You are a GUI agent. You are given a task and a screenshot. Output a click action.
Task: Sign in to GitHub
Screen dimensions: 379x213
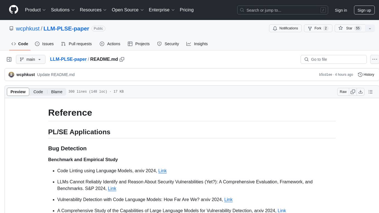coord(341,10)
